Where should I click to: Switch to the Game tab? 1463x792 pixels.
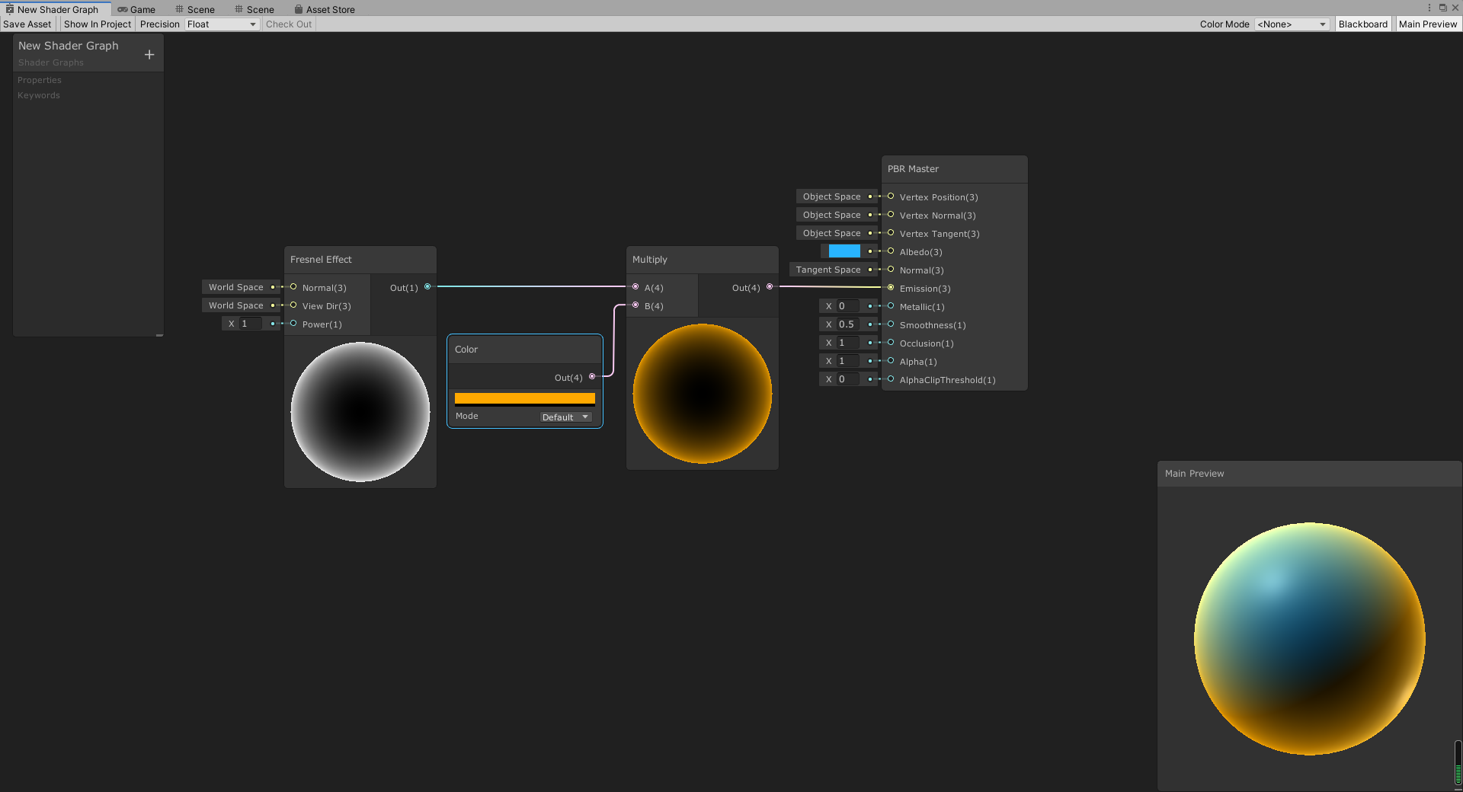(138, 9)
